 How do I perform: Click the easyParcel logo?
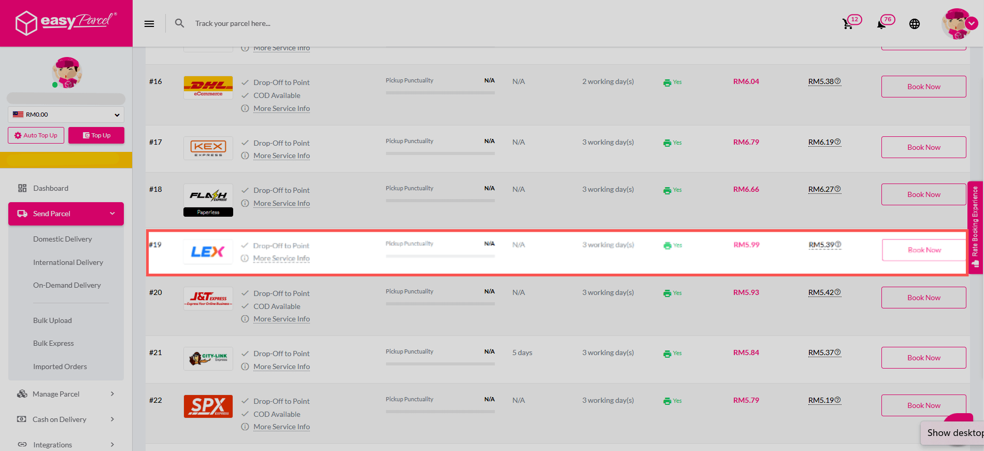[x=66, y=22]
